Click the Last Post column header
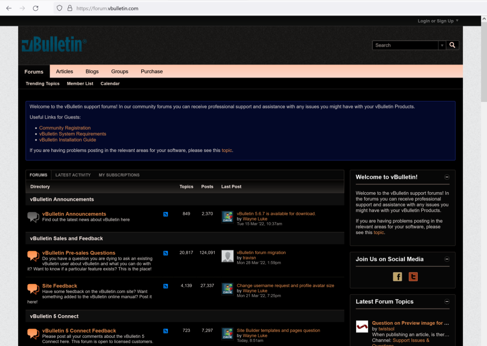Viewport: 487px width, 346px height. point(232,186)
